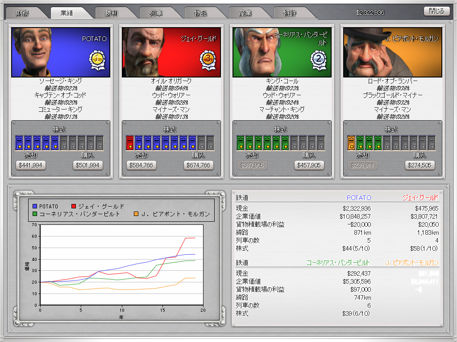
Task: Click the cash total $2,322,936 in header
Action: pyautogui.click(x=370, y=12)
